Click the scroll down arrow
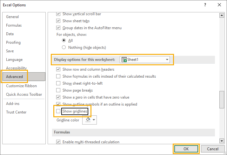227x155 pixels. 222,141
